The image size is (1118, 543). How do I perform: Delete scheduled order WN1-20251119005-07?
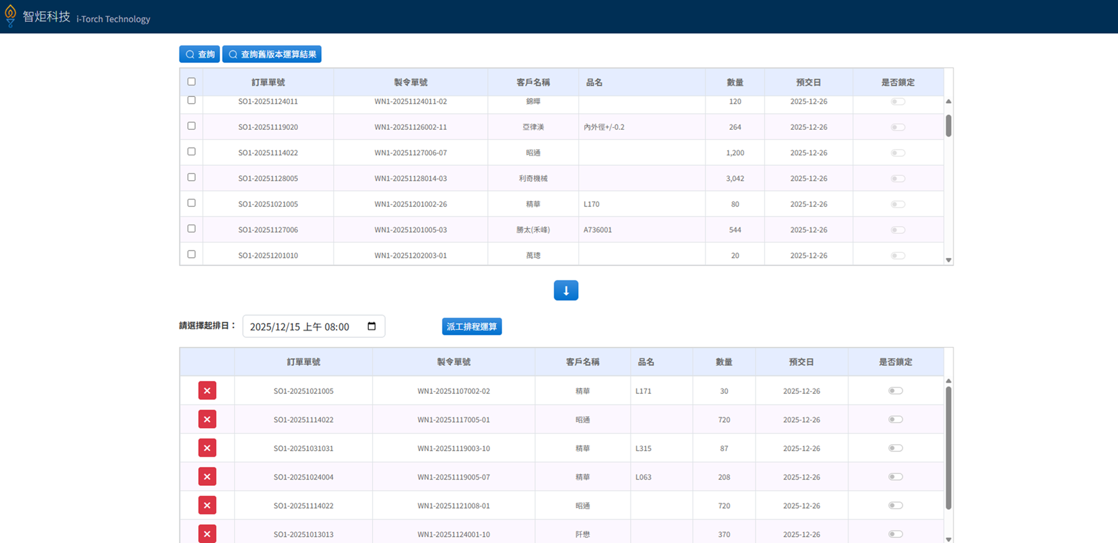click(207, 477)
